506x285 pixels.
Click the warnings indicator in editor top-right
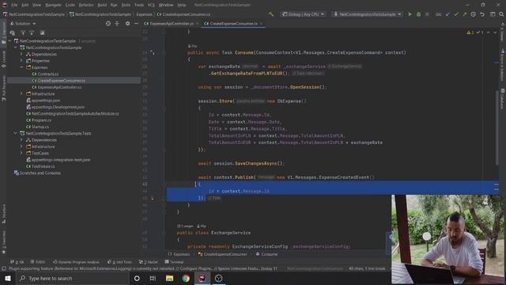[x=470, y=32]
